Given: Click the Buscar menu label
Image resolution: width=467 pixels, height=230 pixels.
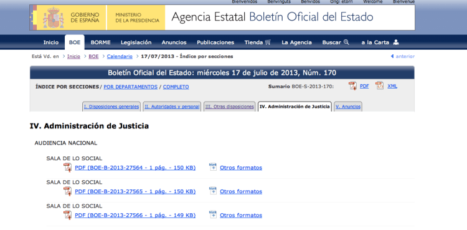Looking at the screenshot, I should (x=331, y=42).
